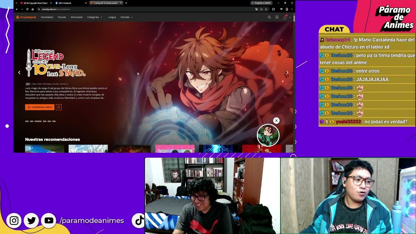Close the Crunchyroll browser tab

pos(121,3)
